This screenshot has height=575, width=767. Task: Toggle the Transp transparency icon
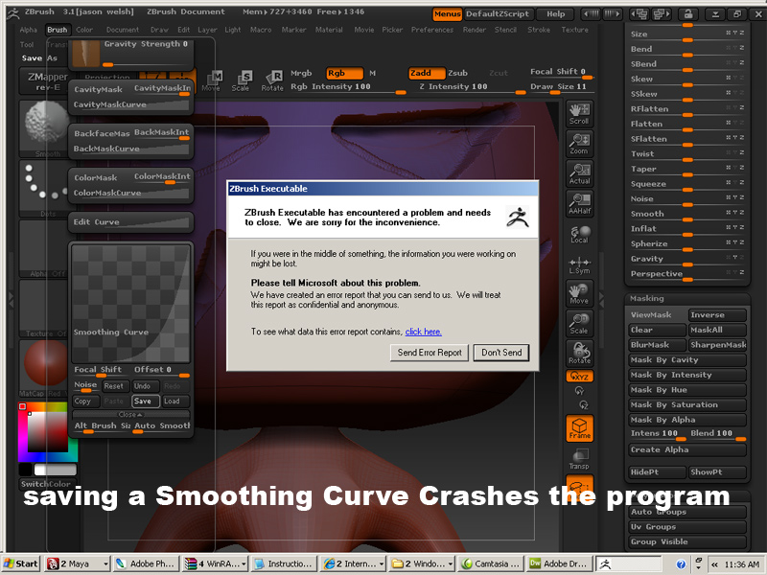pyautogui.click(x=580, y=459)
